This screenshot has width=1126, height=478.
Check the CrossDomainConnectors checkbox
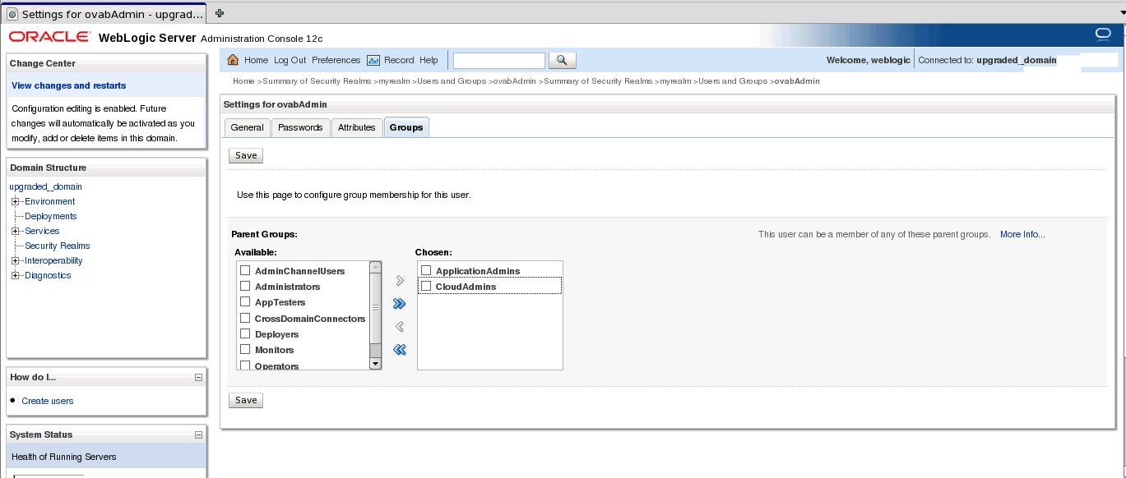pyautogui.click(x=245, y=318)
